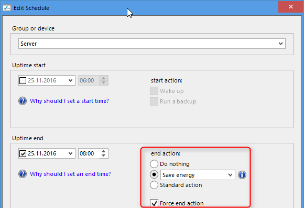Click the Edit Schedule window icon in title bar
This screenshot has height=208, width=304.
coord(7,8)
